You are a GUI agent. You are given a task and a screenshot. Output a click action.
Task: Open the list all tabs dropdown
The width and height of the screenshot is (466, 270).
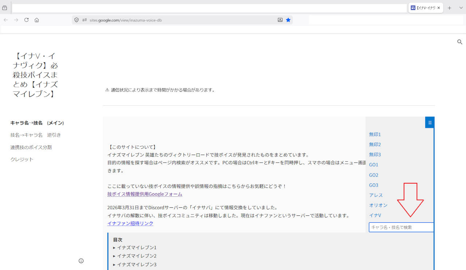[x=461, y=8]
